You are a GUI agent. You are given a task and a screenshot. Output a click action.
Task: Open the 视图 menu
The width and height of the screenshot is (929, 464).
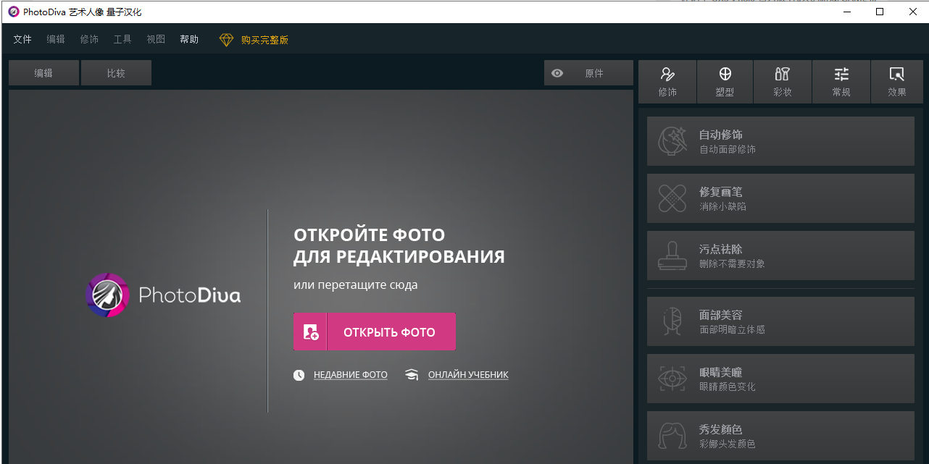[x=156, y=39]
